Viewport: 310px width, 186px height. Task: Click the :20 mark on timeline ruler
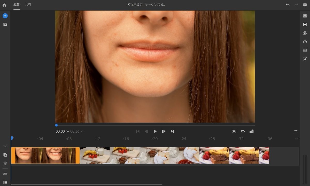(x=155, y=139)
